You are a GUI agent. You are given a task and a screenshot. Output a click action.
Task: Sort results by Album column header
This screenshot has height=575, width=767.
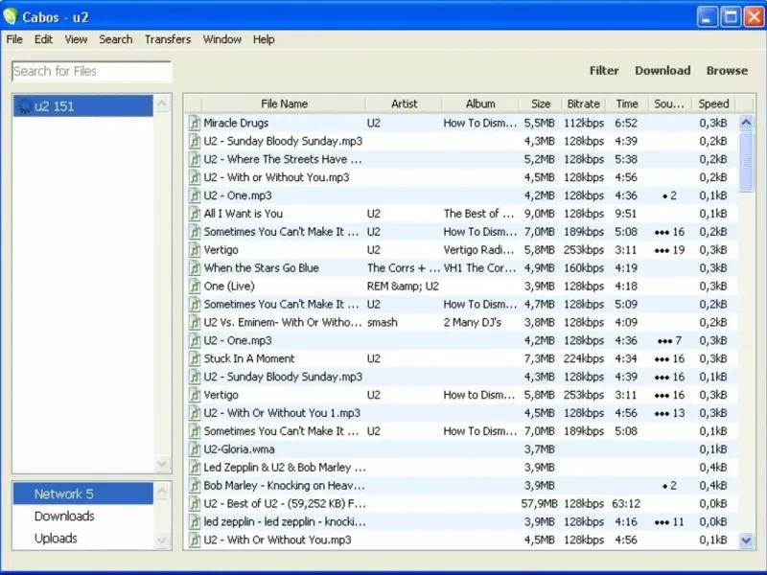pos(480,103)
